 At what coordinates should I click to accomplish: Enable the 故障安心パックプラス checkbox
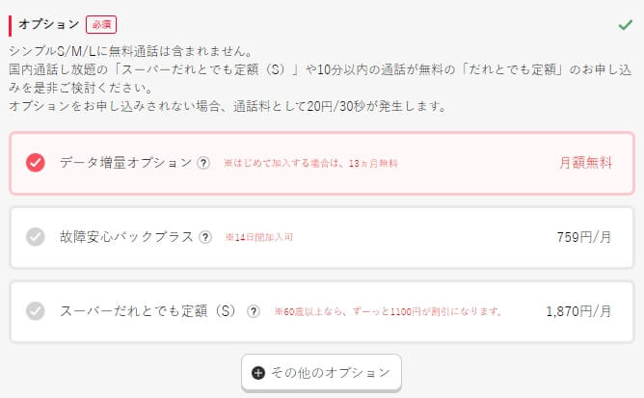point(36,237)
